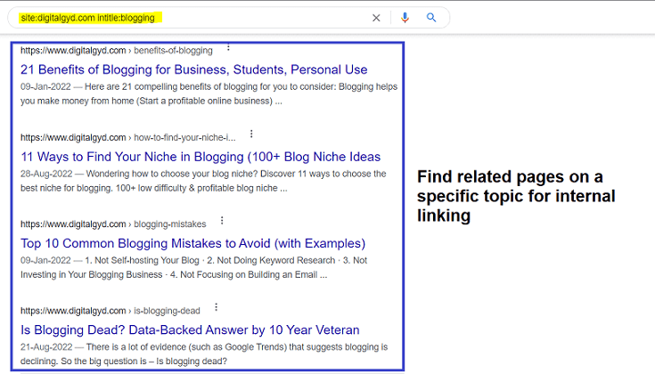The width and height of the screenshot is (655, 374).
Task: Submit search with the magnifying glass icon
Action: point(431,18)
